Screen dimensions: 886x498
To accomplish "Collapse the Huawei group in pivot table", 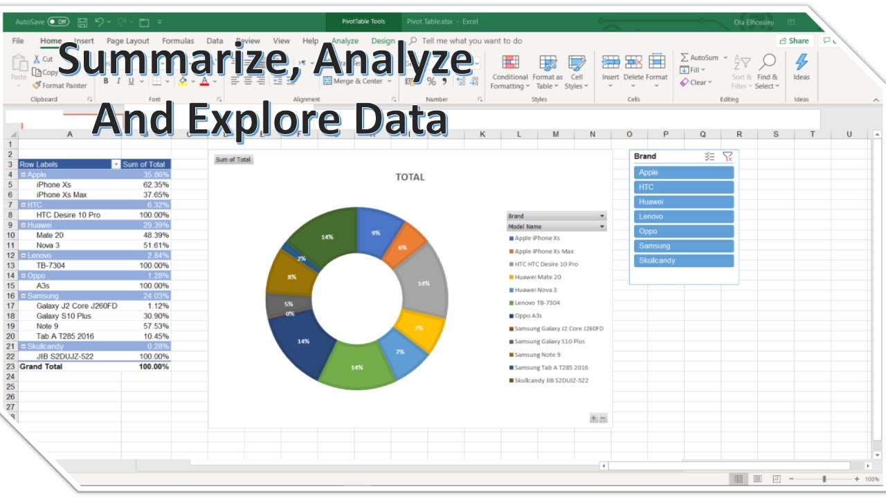I will (x=23, y=225).
